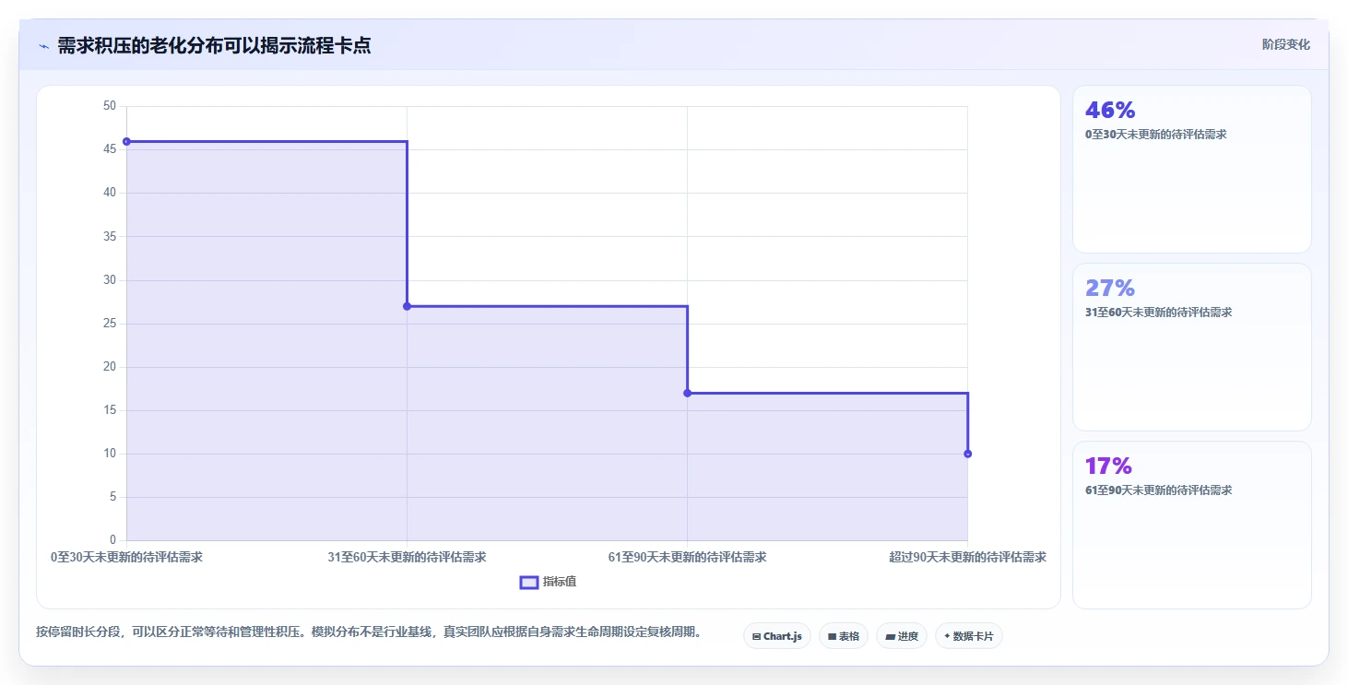Screen dimensions: 1348x685
Task: Click the Chart.js chip icon
Action: [x=756, y=636]
